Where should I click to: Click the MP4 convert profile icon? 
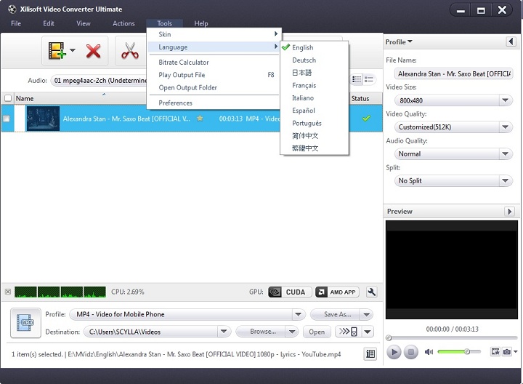click(25, 323)
